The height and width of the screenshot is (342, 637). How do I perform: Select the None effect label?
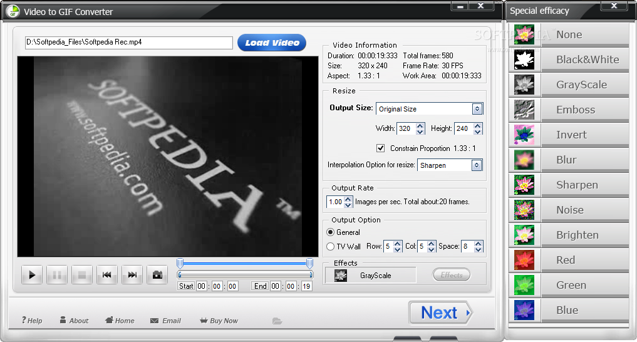pos(569,34)
